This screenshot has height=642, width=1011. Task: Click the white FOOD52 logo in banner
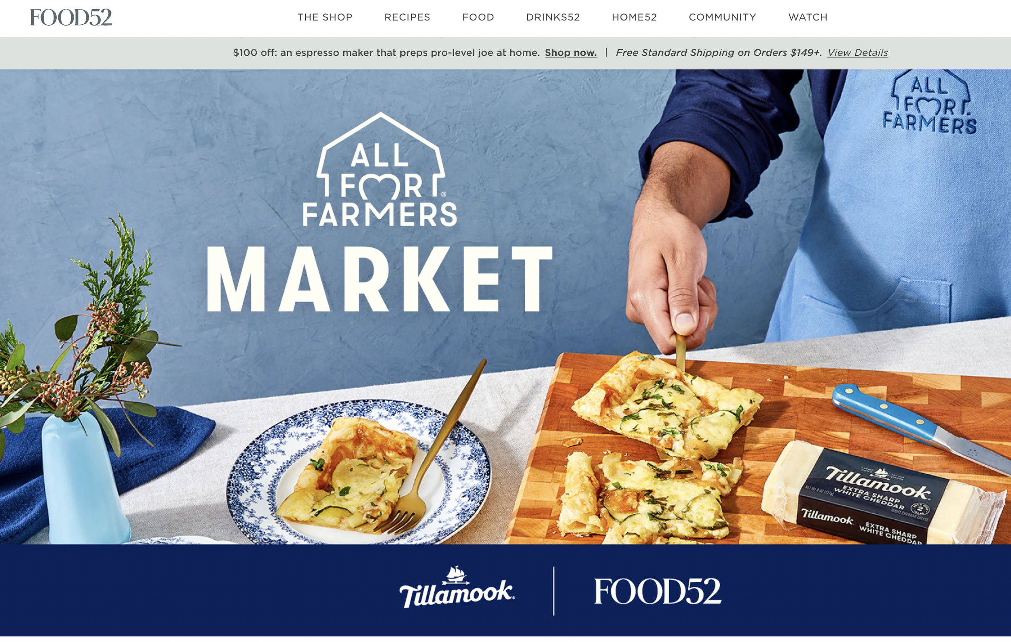tap(658, 591)
